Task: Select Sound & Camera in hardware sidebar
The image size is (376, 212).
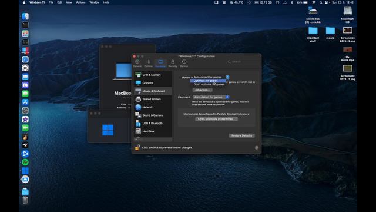Action: [153, 115]
